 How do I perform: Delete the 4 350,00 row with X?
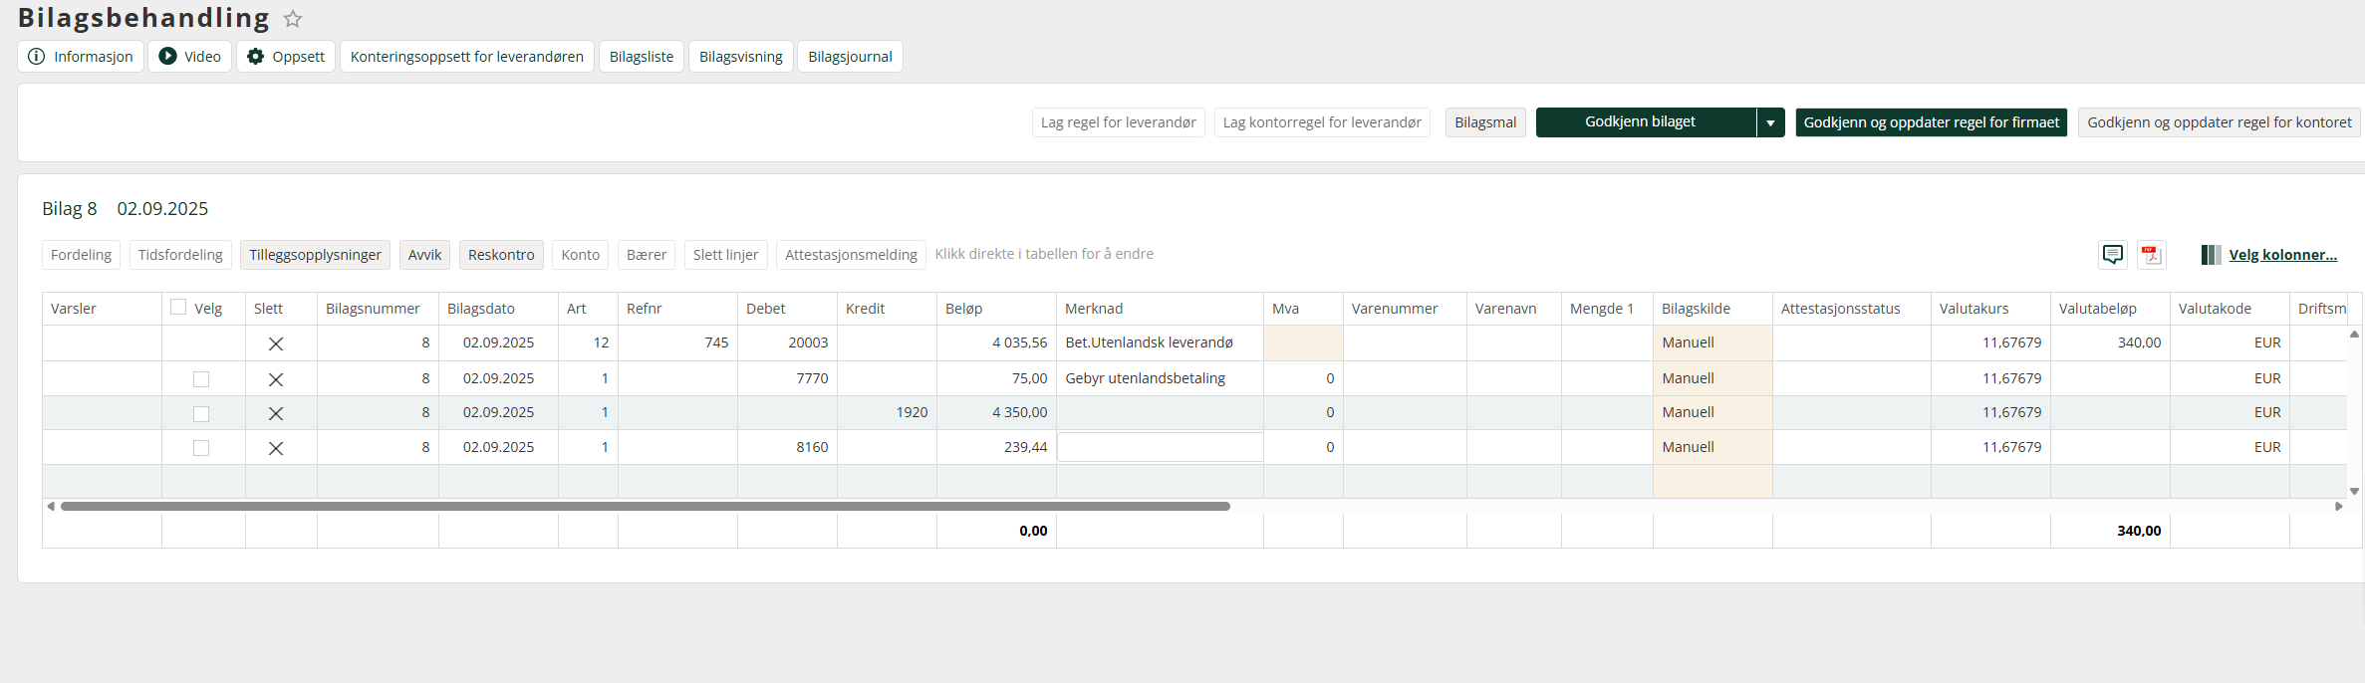(x=276, y=413)
